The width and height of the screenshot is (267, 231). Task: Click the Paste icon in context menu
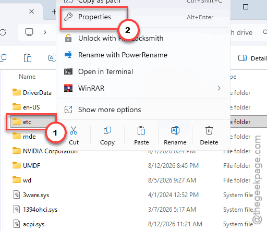click(x=141, y=130)
